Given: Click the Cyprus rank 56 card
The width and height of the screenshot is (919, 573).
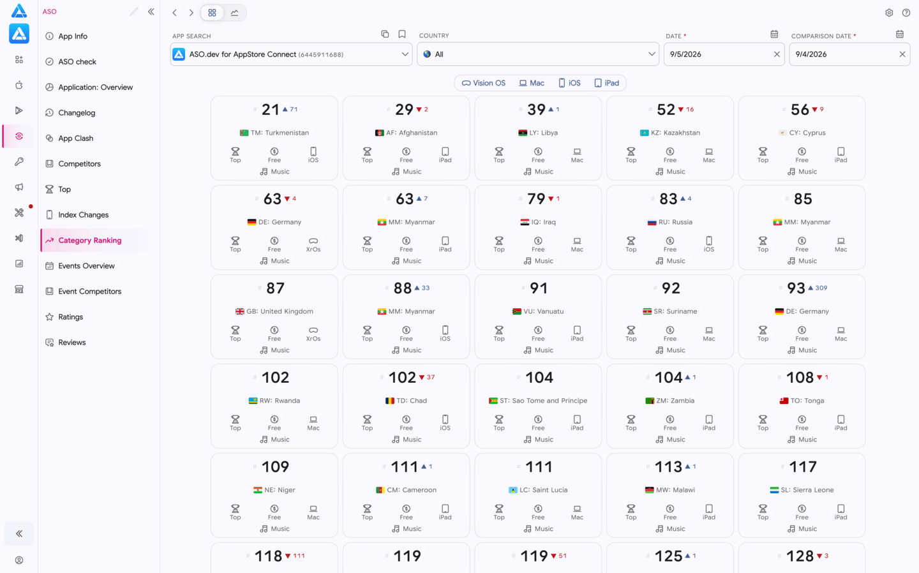Looking at the screenshot, I should pos(802,138).
